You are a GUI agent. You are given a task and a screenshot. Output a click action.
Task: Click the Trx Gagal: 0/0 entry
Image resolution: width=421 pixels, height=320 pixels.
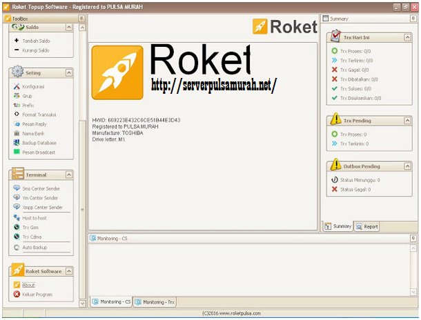(355, 70)
